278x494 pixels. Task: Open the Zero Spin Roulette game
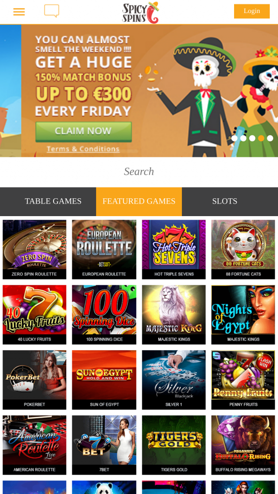[x=35, y=249]
